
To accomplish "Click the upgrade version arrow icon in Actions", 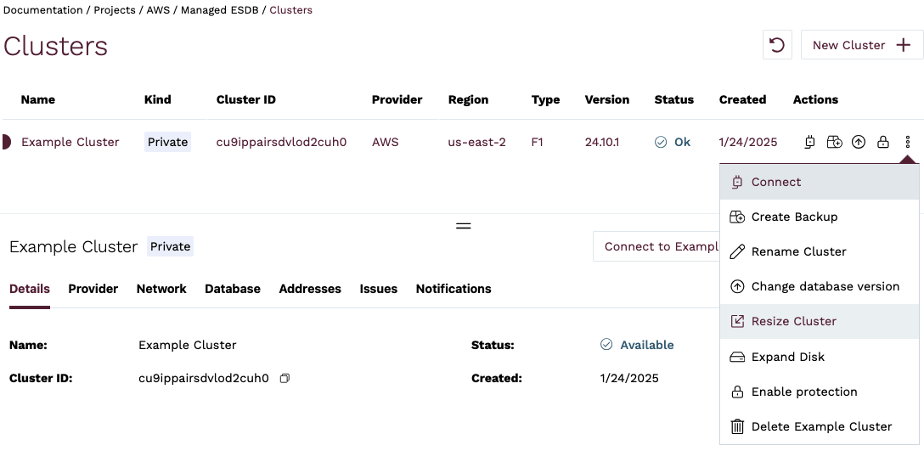I will coord(859,142).
